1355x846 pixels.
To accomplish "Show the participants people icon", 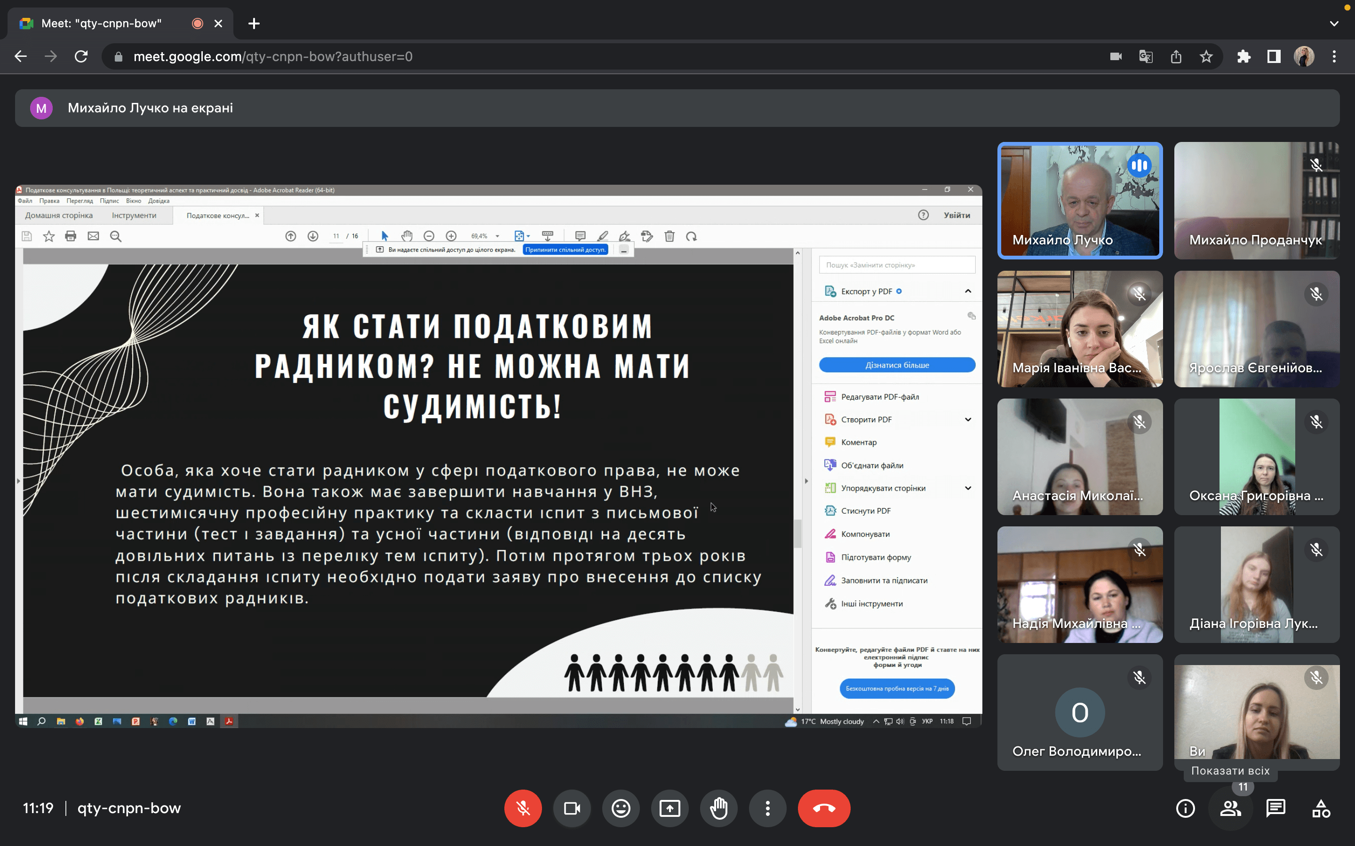I will pos(1230,808).
